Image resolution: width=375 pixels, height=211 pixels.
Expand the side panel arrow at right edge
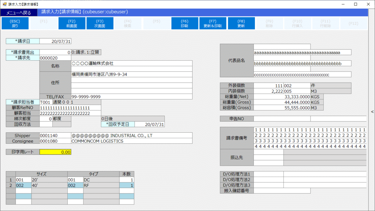[x=372, y=112]
